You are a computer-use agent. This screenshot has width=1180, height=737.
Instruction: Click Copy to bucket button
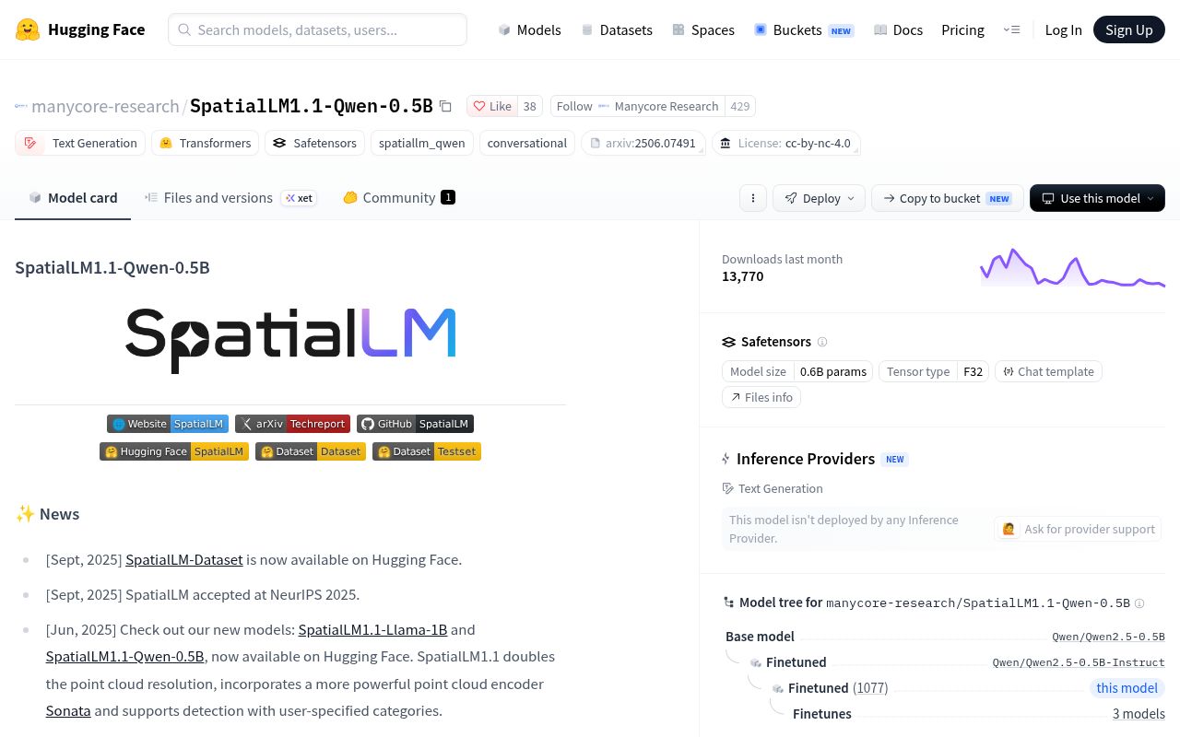[x=947, y=198]
